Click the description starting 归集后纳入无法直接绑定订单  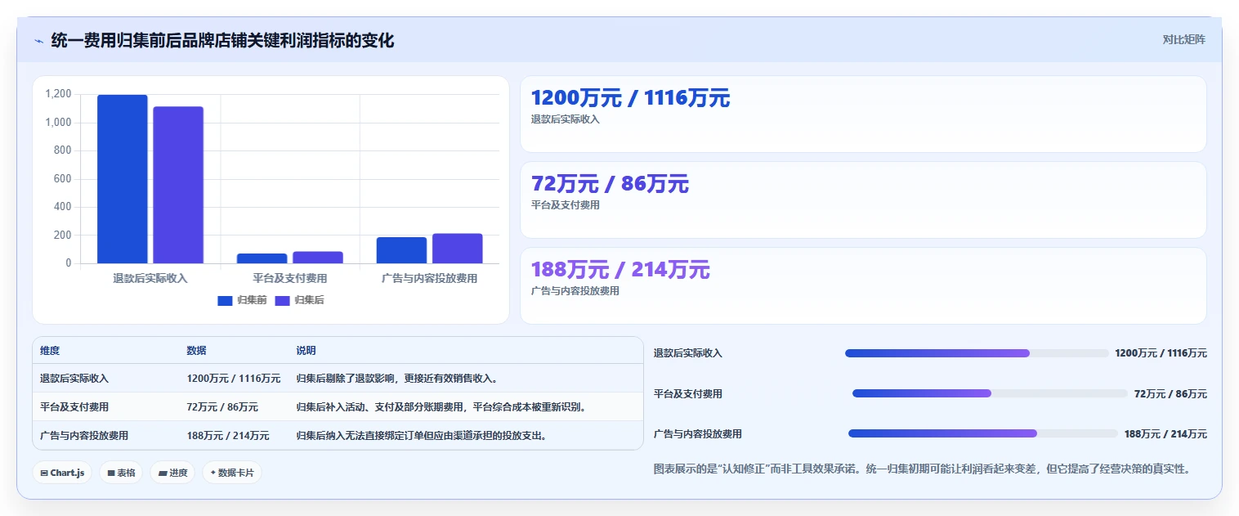pyautogui.click(x=422, y=435)
